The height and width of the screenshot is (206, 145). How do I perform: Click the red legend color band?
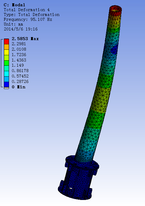pyautogui.click(x=6, y=42)
